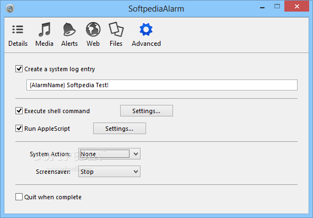Open the Files documents tab
The height and width of the screenshot is (218, 313).
(116, 35)
